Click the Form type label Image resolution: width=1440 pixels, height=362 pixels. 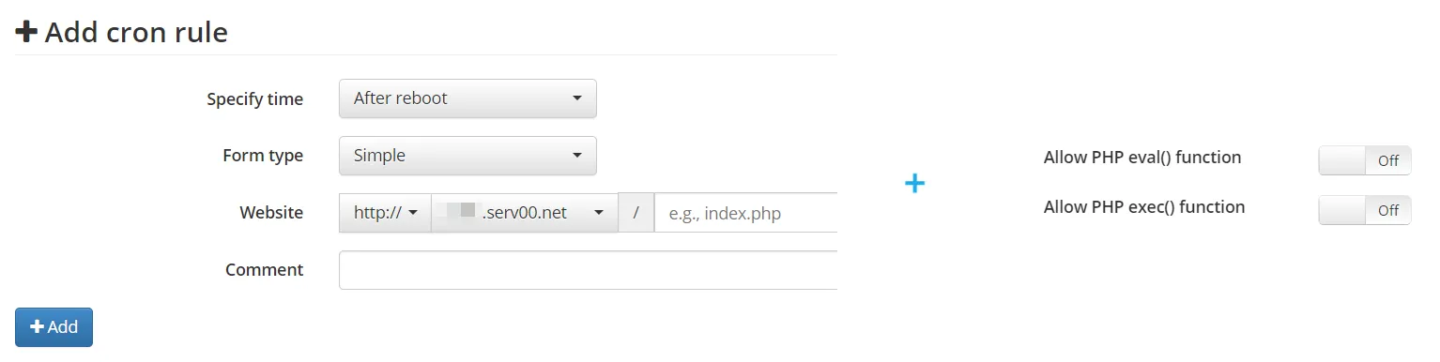tap(263, 156)
